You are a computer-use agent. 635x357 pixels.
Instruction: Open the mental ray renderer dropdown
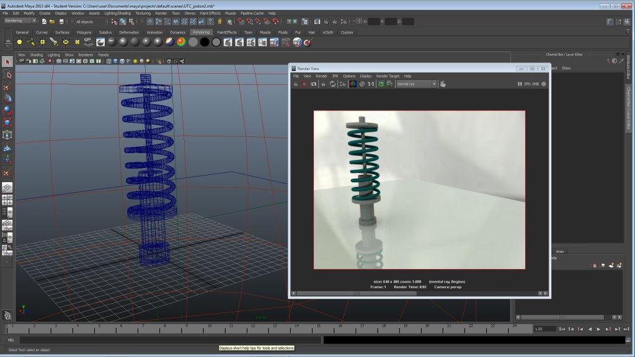click(435, 84)
